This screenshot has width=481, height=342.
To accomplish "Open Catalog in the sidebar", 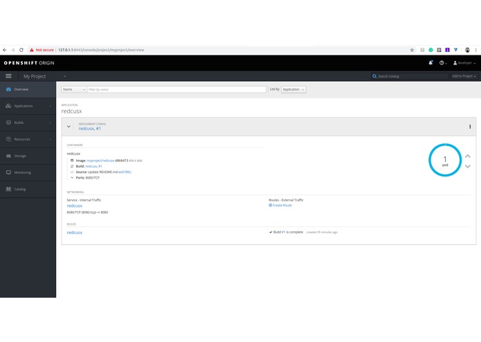I will click(x=28, y=189).
